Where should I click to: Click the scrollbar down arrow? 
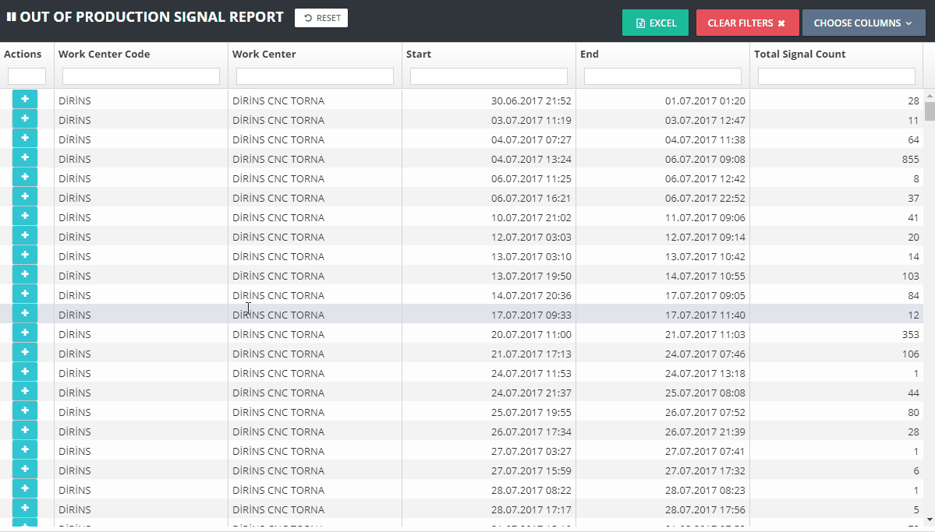[929, 520]
